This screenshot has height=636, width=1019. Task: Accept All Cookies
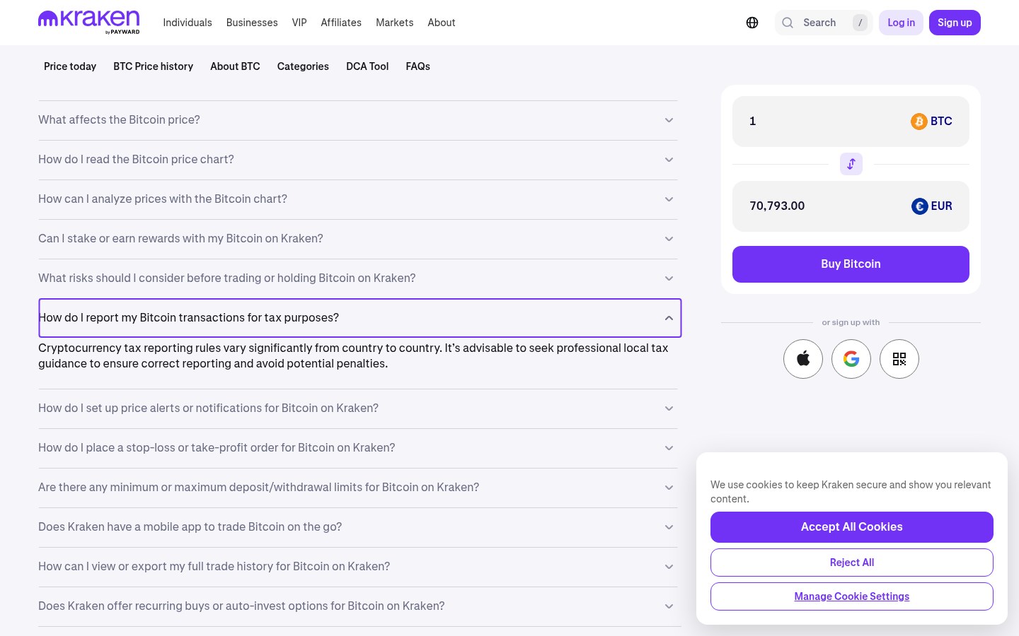point(852,527)
